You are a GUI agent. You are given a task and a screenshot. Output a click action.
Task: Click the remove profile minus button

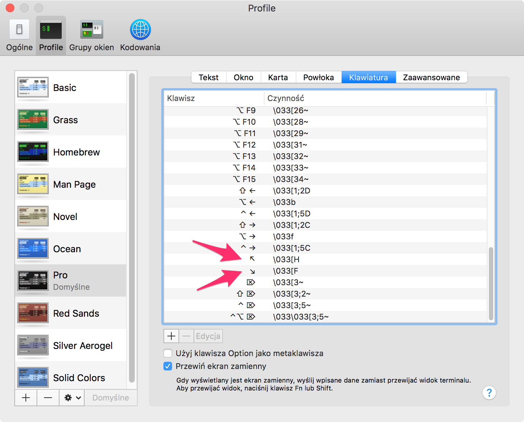pos(48,398)
